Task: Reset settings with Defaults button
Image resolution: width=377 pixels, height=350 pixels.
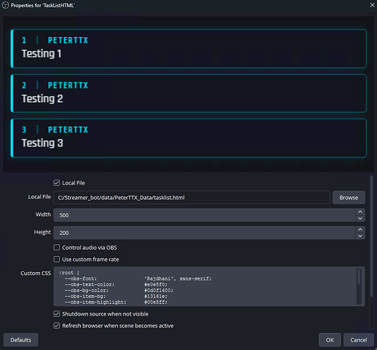Action: 20,340
